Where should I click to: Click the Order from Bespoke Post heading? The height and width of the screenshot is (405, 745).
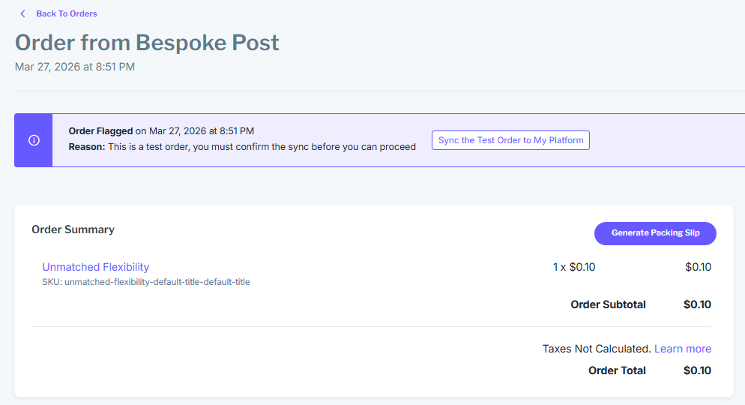[147, 42]
